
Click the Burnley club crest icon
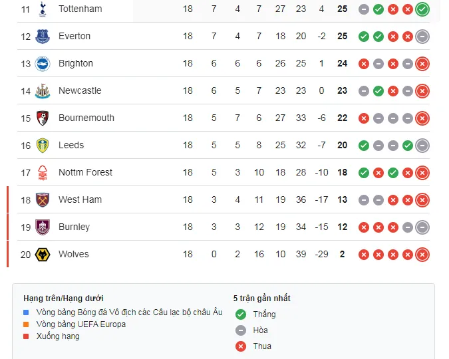point(43,227)
